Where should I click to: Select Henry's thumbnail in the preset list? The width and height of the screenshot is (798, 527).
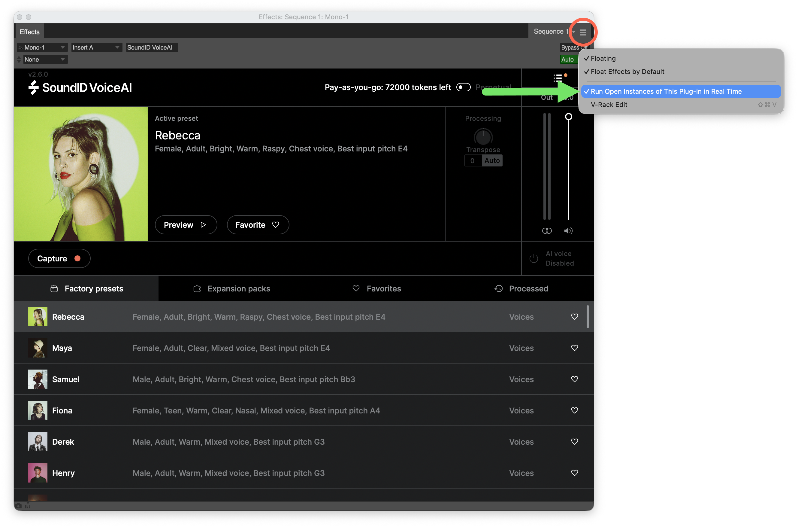pyautogui.click(x=38, y=473)
